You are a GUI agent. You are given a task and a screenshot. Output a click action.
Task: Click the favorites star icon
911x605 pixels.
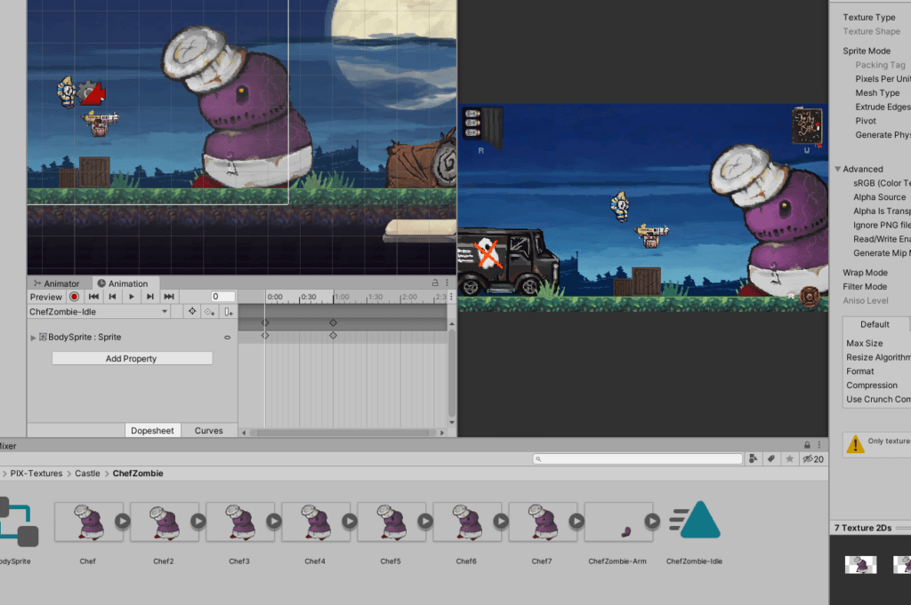pyautogui.click(x=790, y=458)
